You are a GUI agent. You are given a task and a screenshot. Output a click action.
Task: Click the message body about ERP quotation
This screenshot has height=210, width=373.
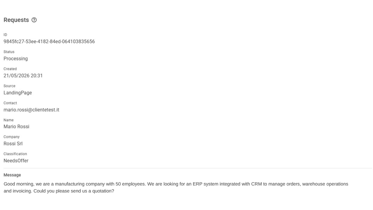176,188
